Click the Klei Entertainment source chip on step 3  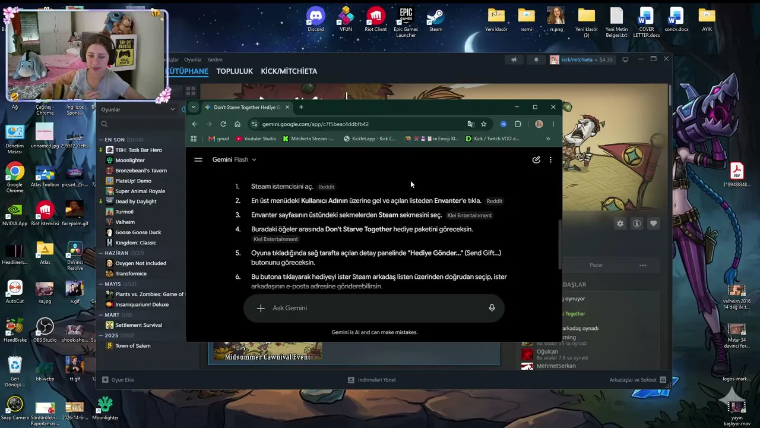click(x=470, y=215)
